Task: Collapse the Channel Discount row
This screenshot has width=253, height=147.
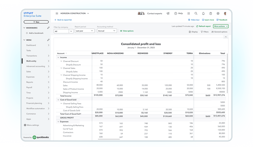Action: click(61, 61)
